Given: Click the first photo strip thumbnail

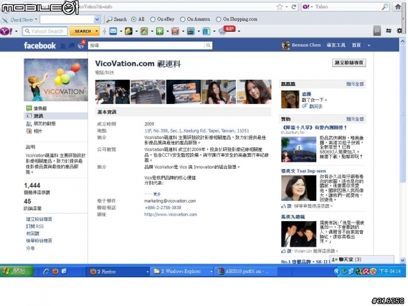Looking at the screenshot, I should (x=112, y=92).
